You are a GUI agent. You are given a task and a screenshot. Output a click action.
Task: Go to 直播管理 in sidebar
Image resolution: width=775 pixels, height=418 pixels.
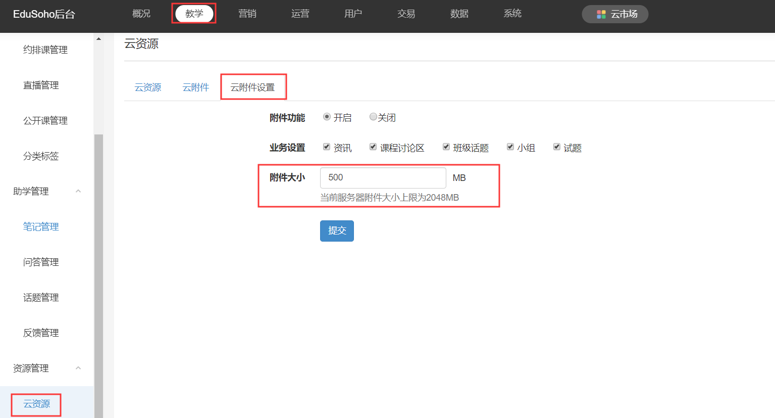(x=41, y=85)
